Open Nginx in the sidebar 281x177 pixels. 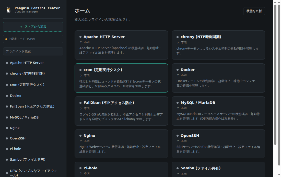(x=33, y=128)
